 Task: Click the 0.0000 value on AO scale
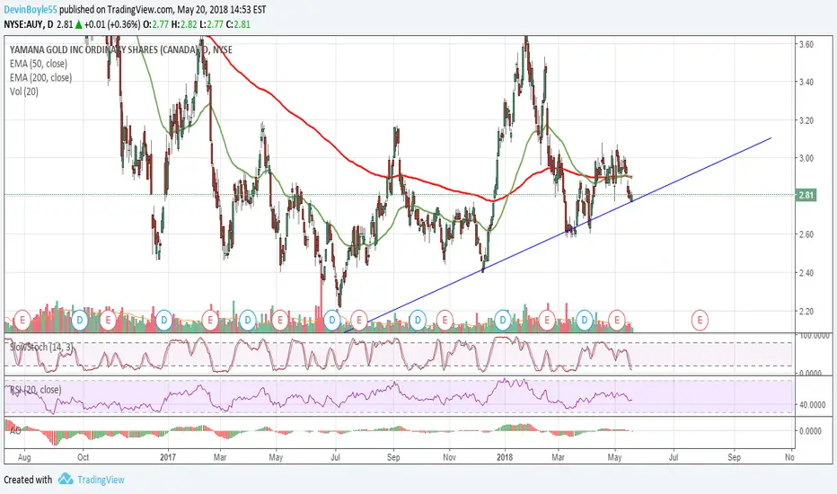pyautogui.click(x=810, y=430)
